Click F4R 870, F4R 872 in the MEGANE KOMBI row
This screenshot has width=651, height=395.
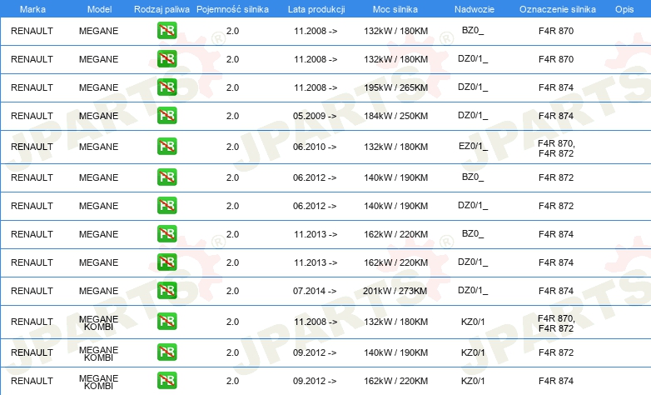(x=556, y=323)
